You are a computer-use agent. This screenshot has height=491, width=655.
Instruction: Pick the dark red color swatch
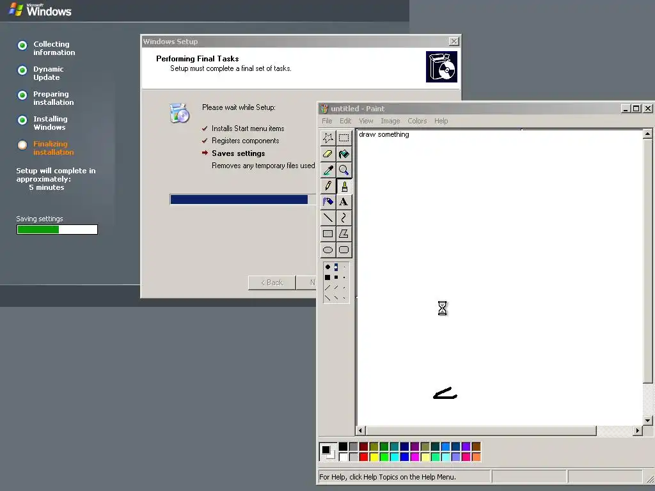coord(363,447)
